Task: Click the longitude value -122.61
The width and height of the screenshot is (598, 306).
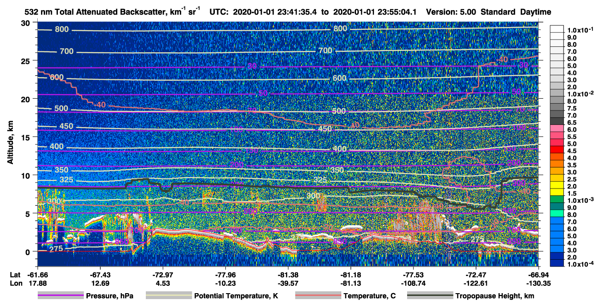Action: tap(476, 284)
